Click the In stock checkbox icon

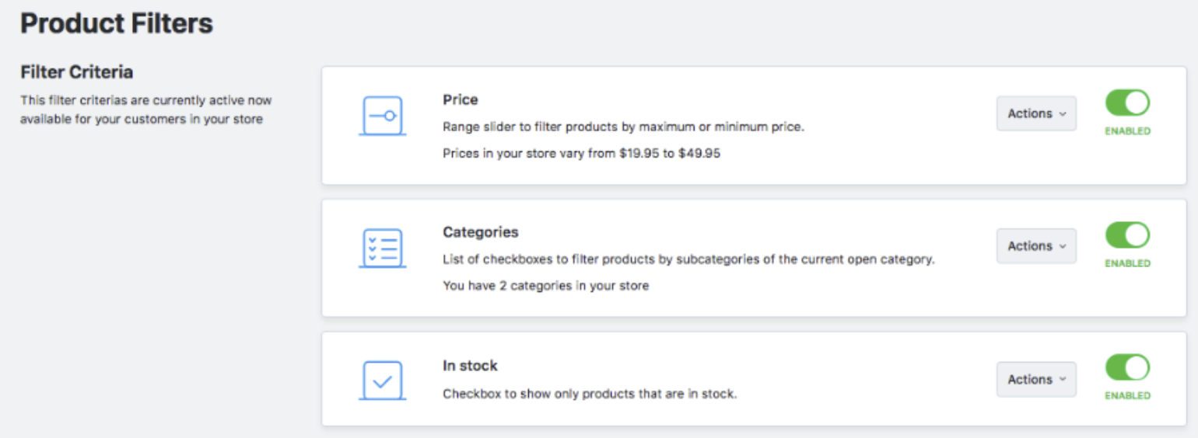pyautogui.click(x=382, y=381)
